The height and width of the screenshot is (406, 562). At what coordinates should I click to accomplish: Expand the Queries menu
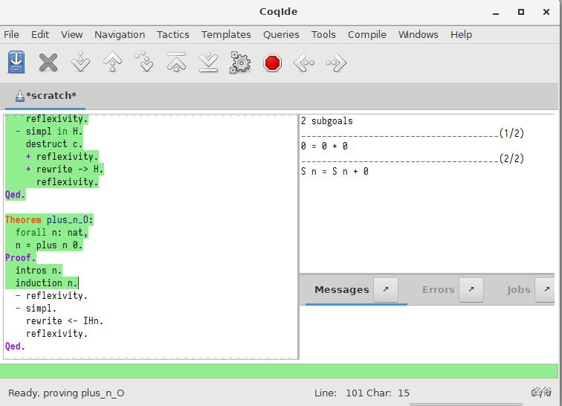pyautogui.click(x=281, y=34)
